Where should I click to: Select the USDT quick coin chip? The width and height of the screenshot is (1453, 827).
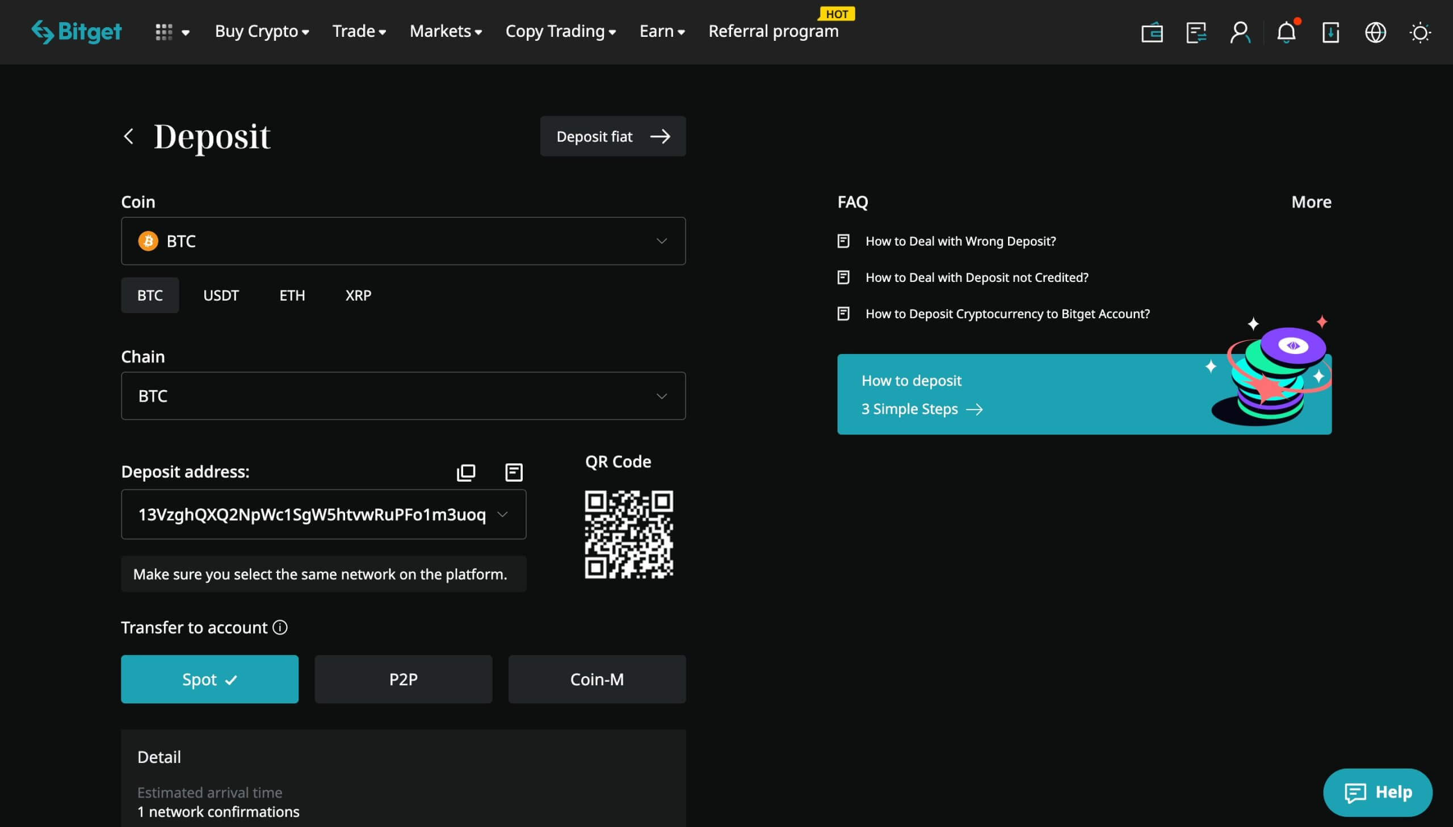[221, 296]
